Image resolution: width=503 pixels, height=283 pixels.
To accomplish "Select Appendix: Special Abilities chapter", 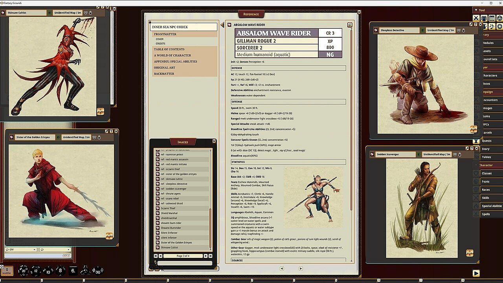I will click(x=175, y=61).
